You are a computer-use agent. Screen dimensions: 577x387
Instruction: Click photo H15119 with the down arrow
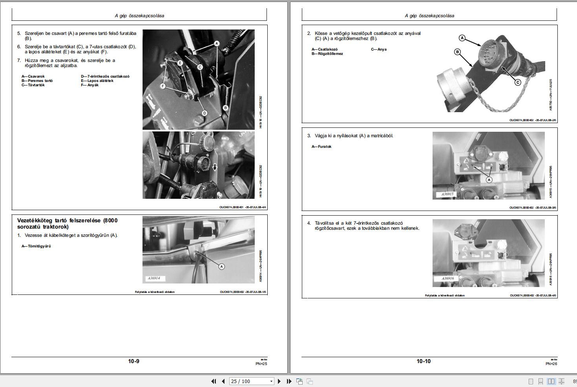coord(198,165)
